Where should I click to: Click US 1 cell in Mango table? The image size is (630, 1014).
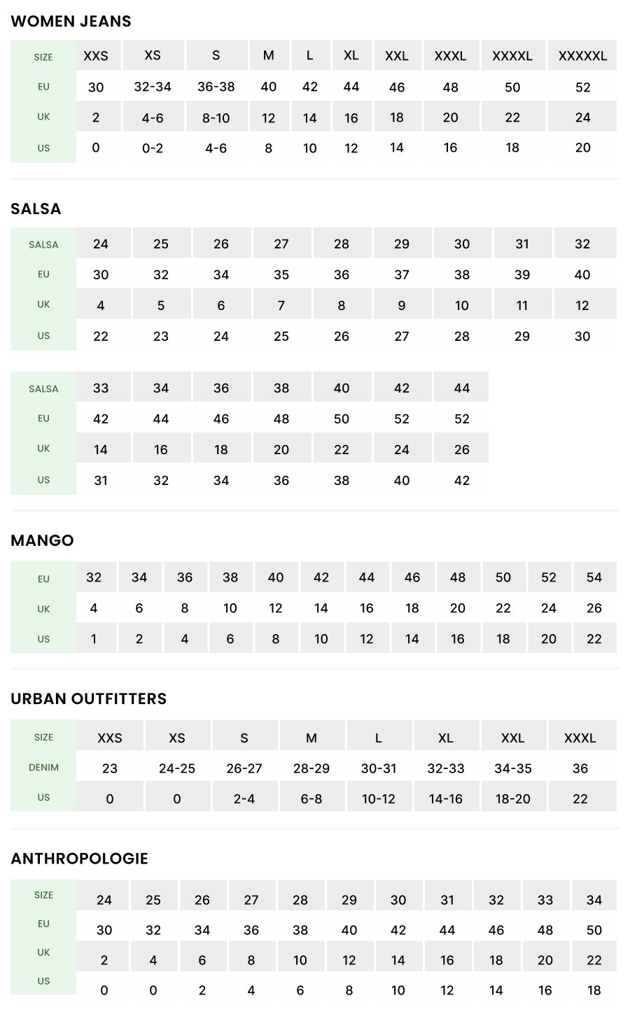pos(94,639)
